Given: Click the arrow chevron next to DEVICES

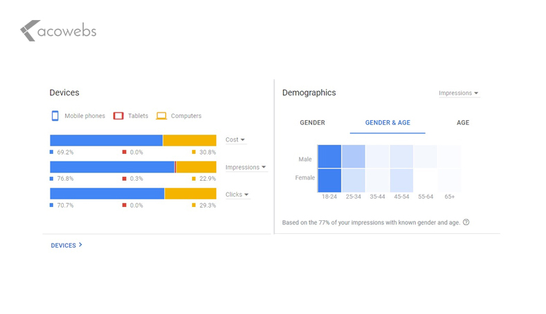Looking at the screenshot, I should [x=80, y=245].
